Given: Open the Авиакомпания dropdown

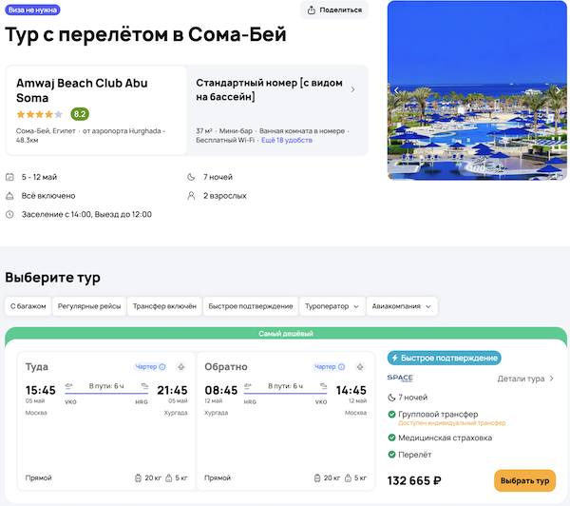Looking at the screenshot, I should 403,306.
